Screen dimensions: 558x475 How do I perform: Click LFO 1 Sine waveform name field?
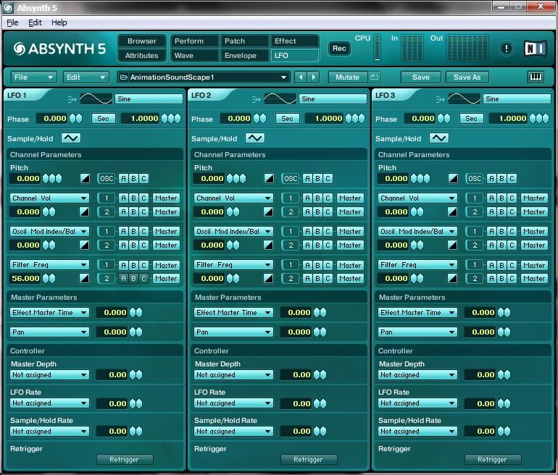pos(149,99)
